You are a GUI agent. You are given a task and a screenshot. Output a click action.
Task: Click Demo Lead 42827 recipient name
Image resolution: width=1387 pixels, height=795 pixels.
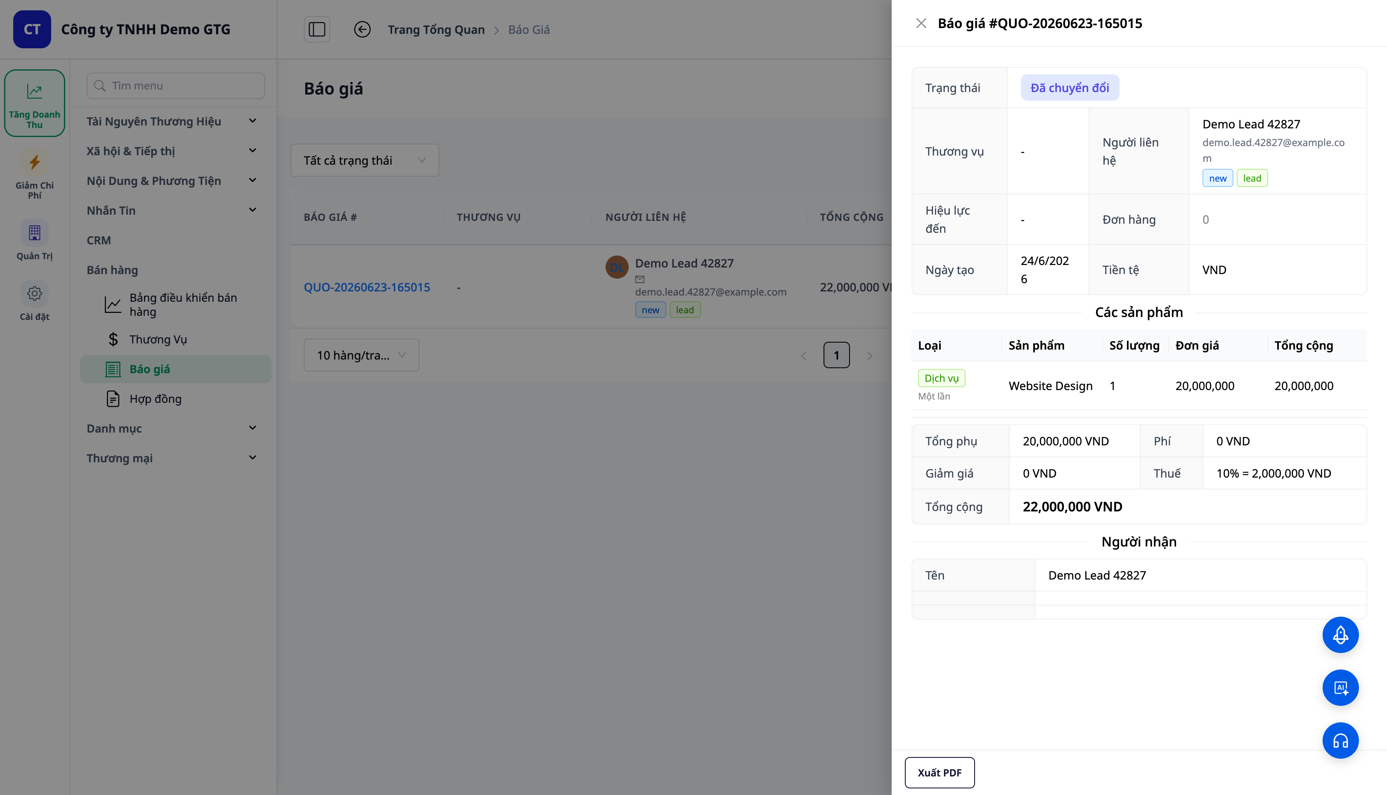click(1097, 575)
